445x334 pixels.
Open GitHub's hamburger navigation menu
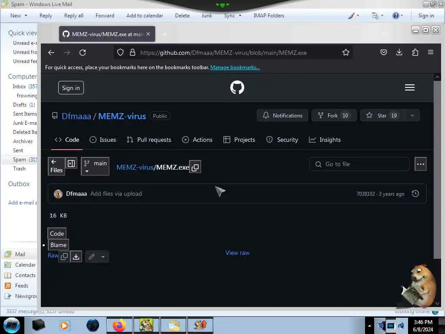(x=409, y=87)
